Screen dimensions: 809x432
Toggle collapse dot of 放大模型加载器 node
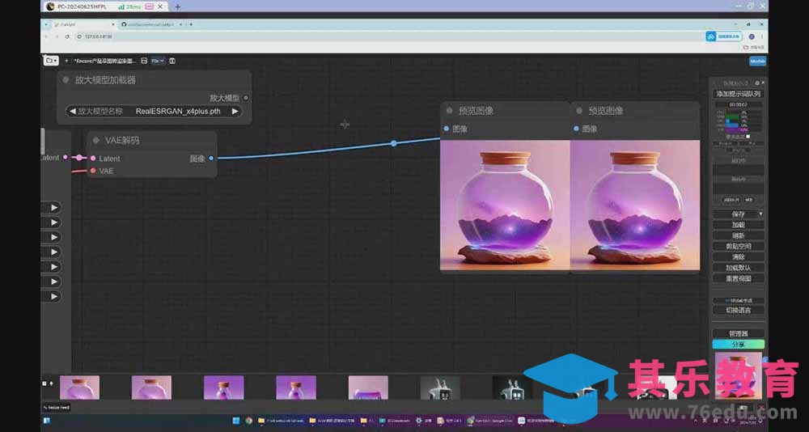(x=66, y=80)
